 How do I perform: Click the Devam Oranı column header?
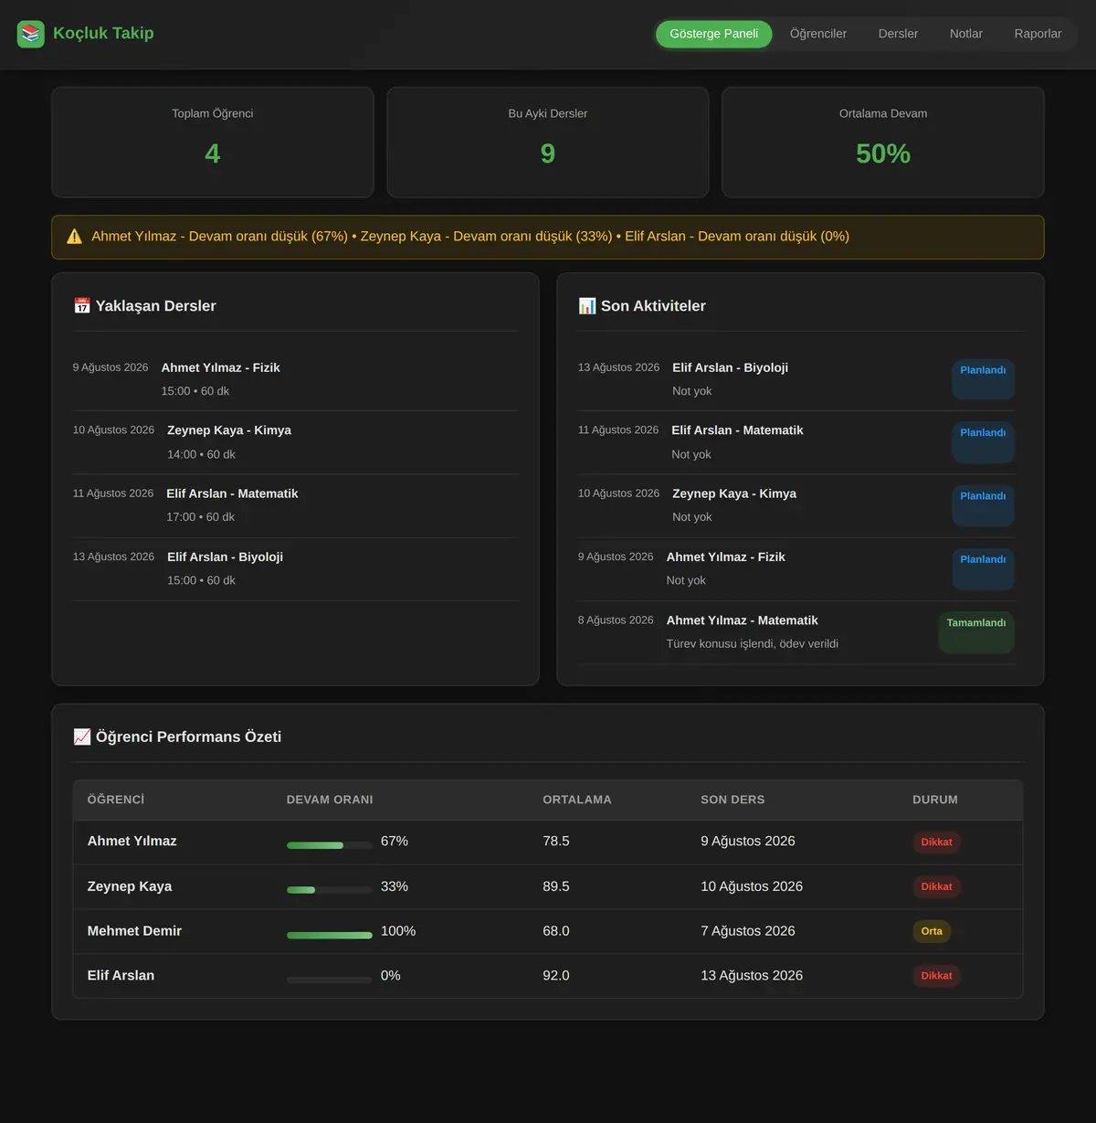pyautogui.click(x=330, y=800)
